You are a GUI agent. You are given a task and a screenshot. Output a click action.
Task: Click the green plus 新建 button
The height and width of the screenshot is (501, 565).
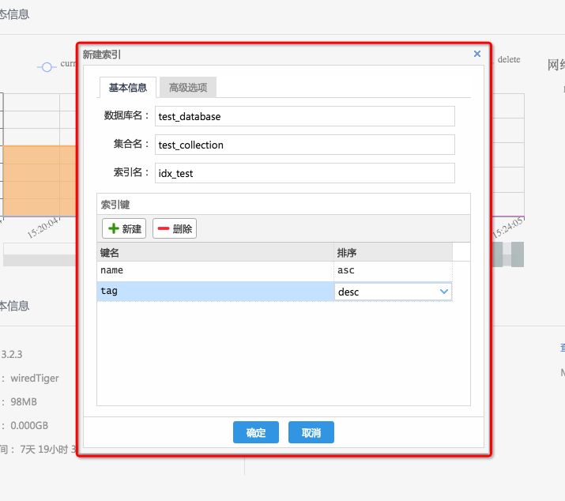click(124, 228)
